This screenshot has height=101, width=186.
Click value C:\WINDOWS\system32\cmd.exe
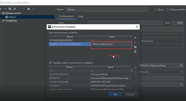click(x=108, y=86)
